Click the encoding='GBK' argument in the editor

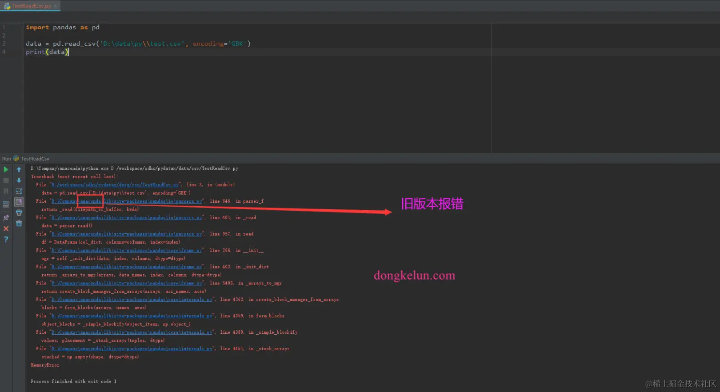pyautogui.click(x=219, y=44)
